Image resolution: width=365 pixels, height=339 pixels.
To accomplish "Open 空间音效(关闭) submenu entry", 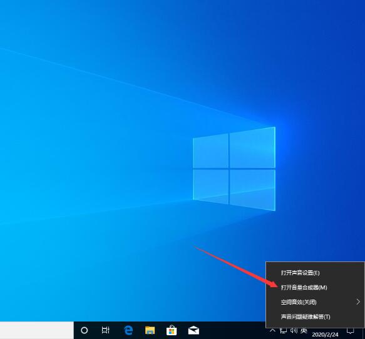I will coord(315,302).
